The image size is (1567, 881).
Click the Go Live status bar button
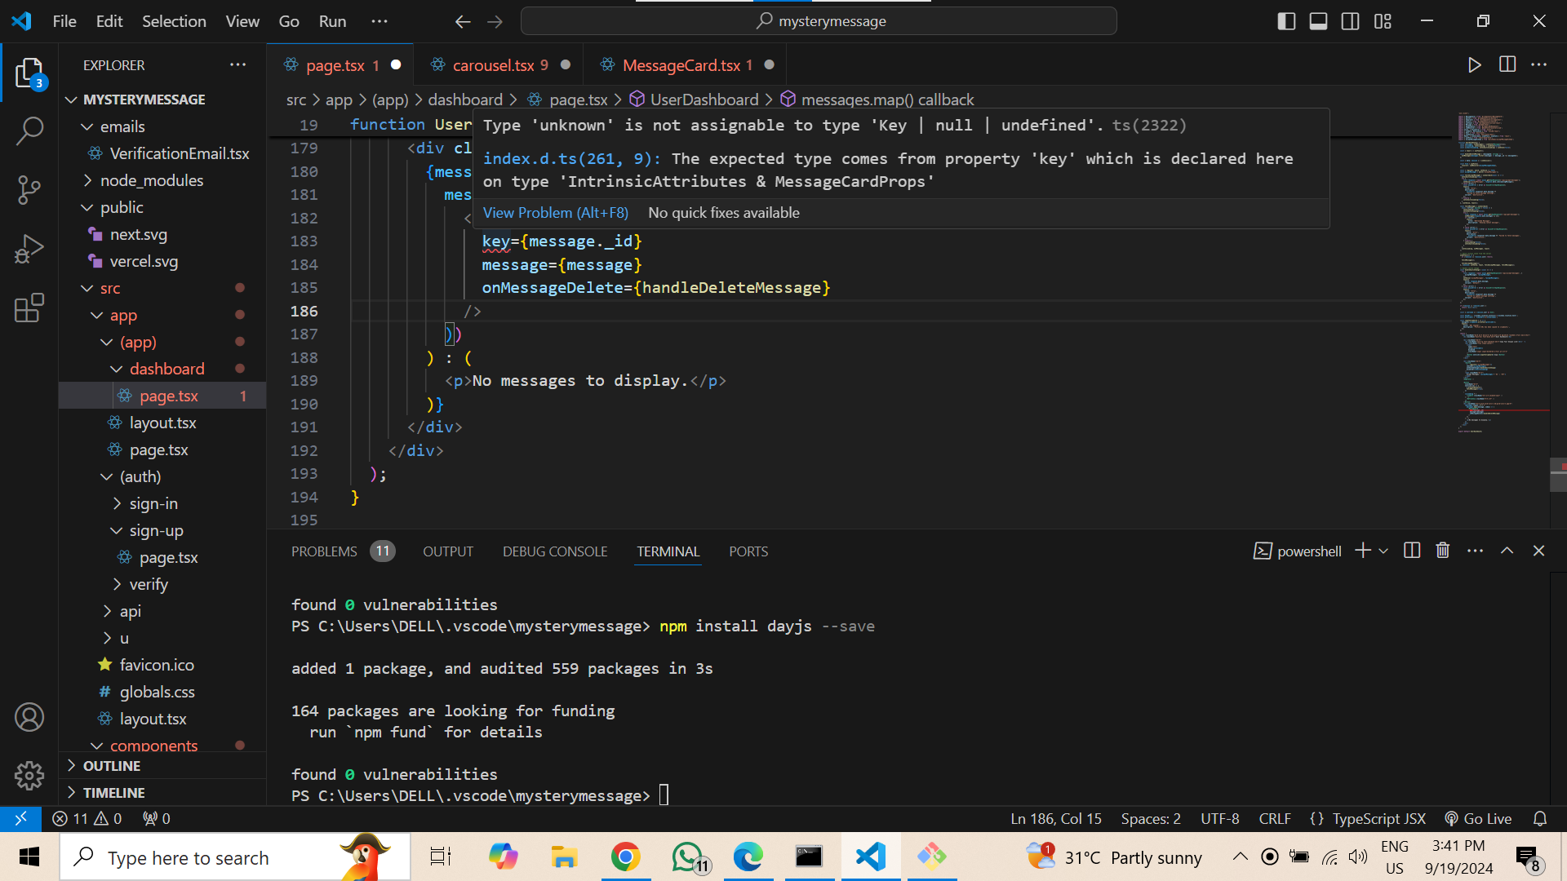point(1478,819)
